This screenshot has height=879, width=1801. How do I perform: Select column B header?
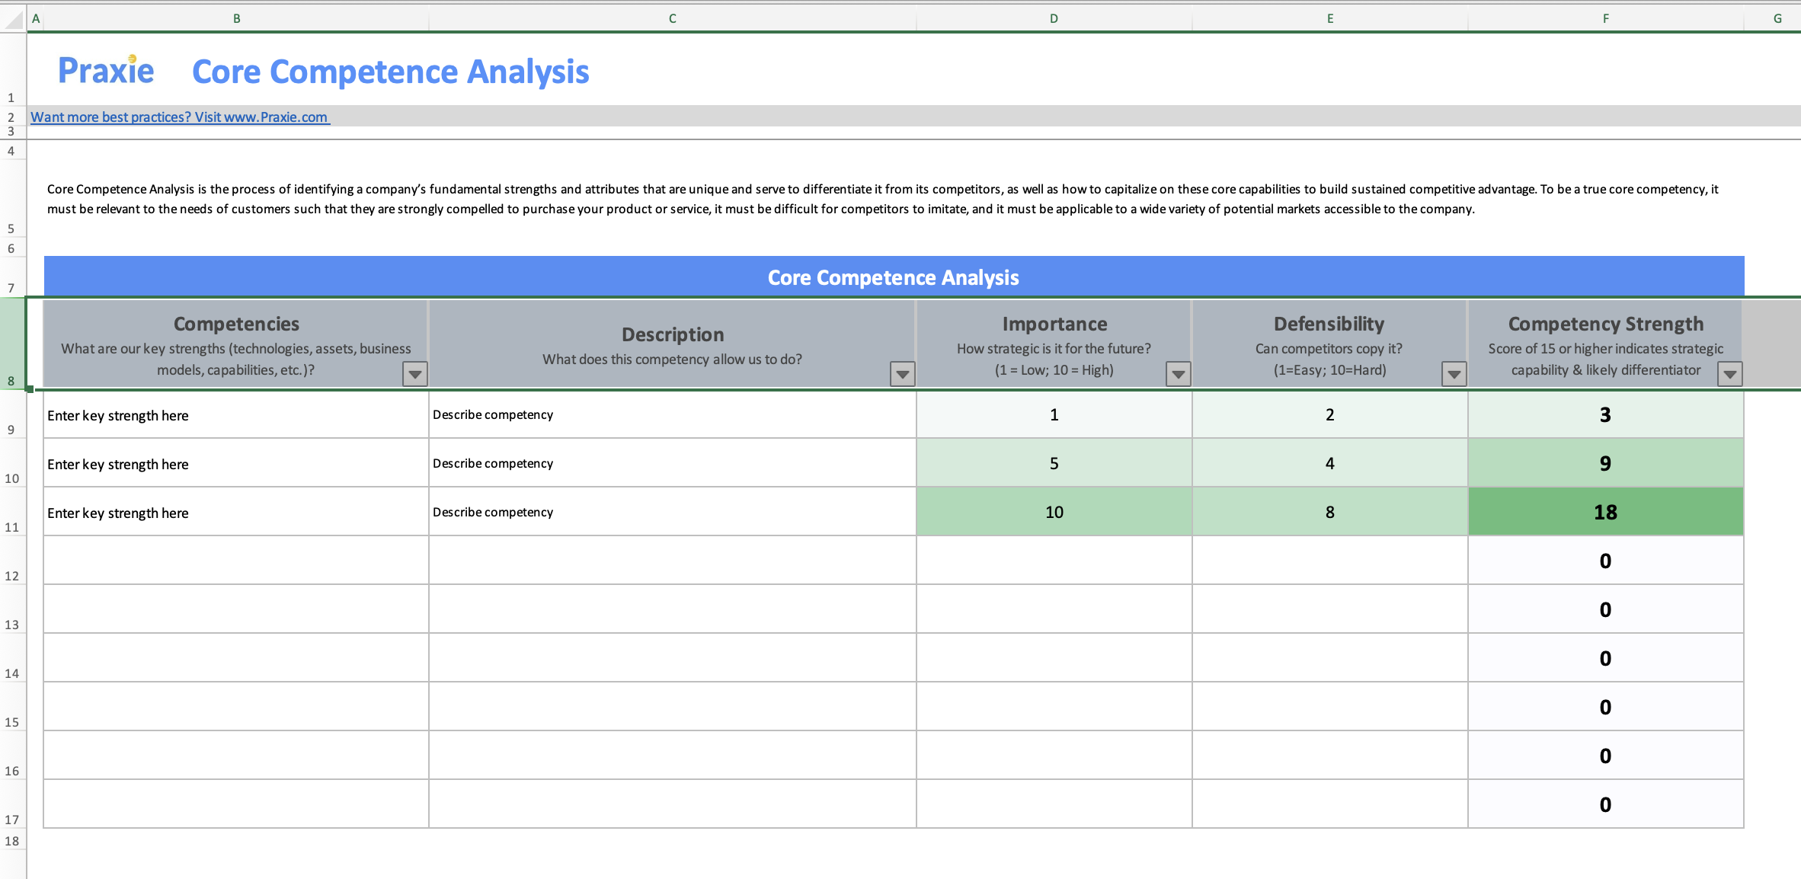click(x=236, y=18)
